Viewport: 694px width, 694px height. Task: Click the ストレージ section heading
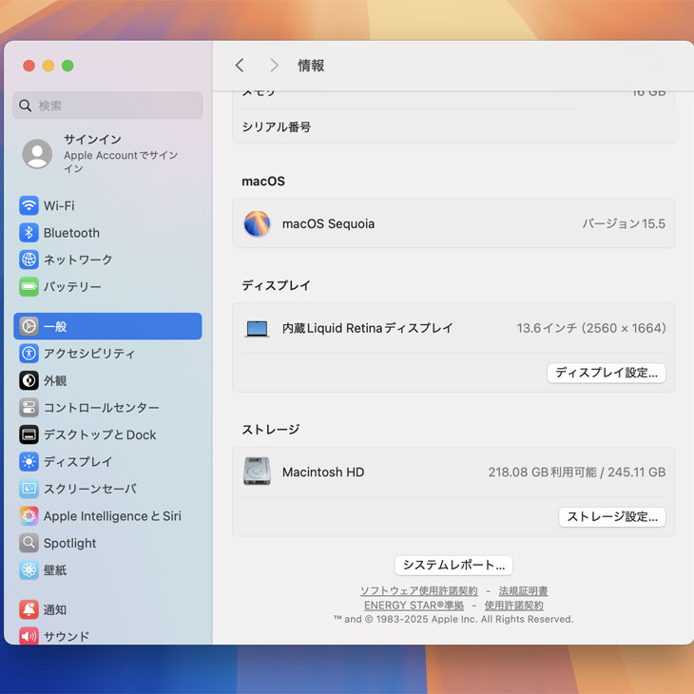point(270,429)
